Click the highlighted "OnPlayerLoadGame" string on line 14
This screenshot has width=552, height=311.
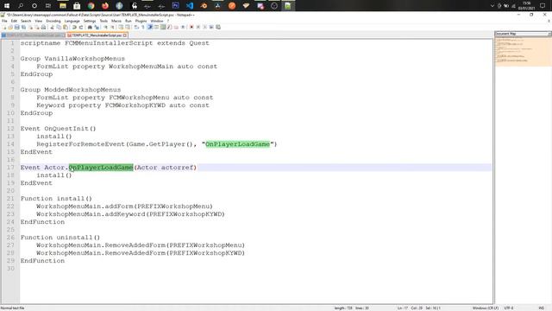238,144
